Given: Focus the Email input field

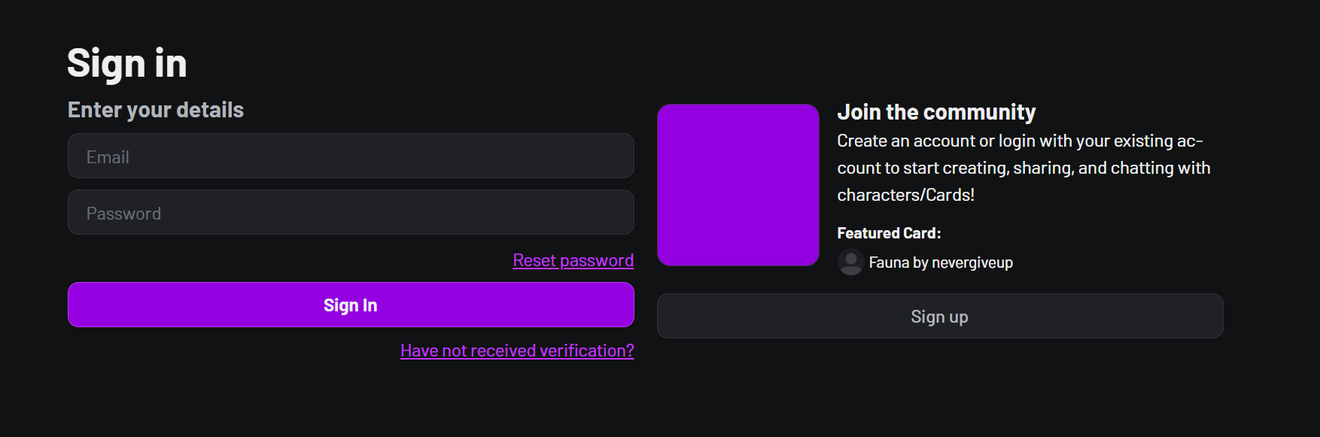Looking at the screenshot, I should 351,156.
